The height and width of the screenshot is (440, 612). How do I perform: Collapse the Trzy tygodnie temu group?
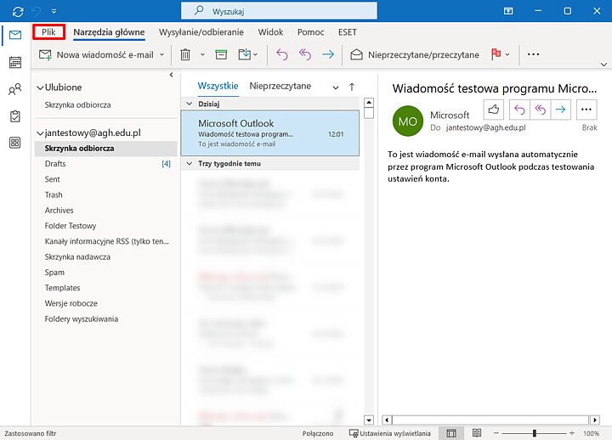click(x=190, y=163)
